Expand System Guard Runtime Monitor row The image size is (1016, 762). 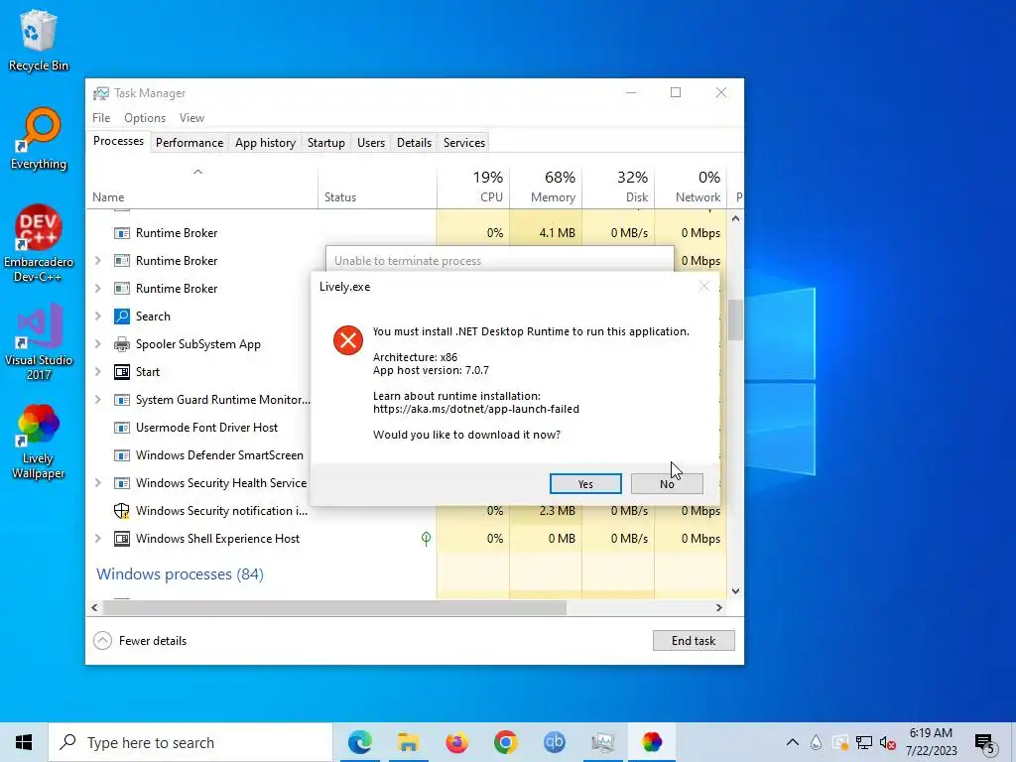98,400
